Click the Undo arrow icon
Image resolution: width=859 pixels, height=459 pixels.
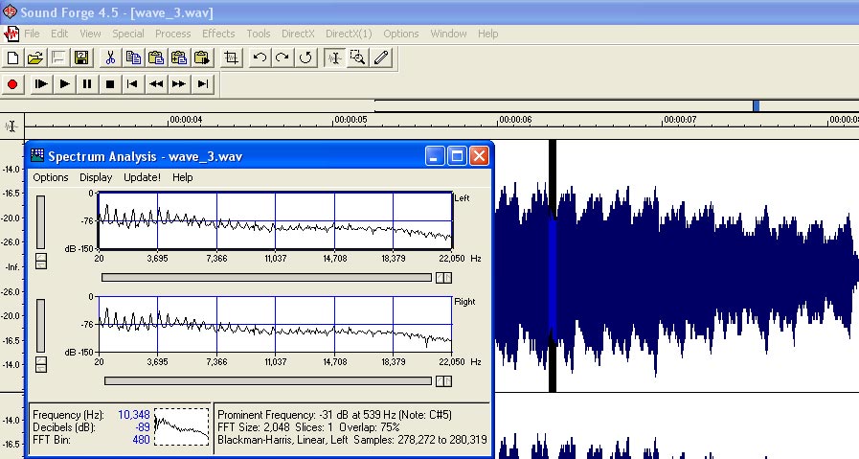260,57
